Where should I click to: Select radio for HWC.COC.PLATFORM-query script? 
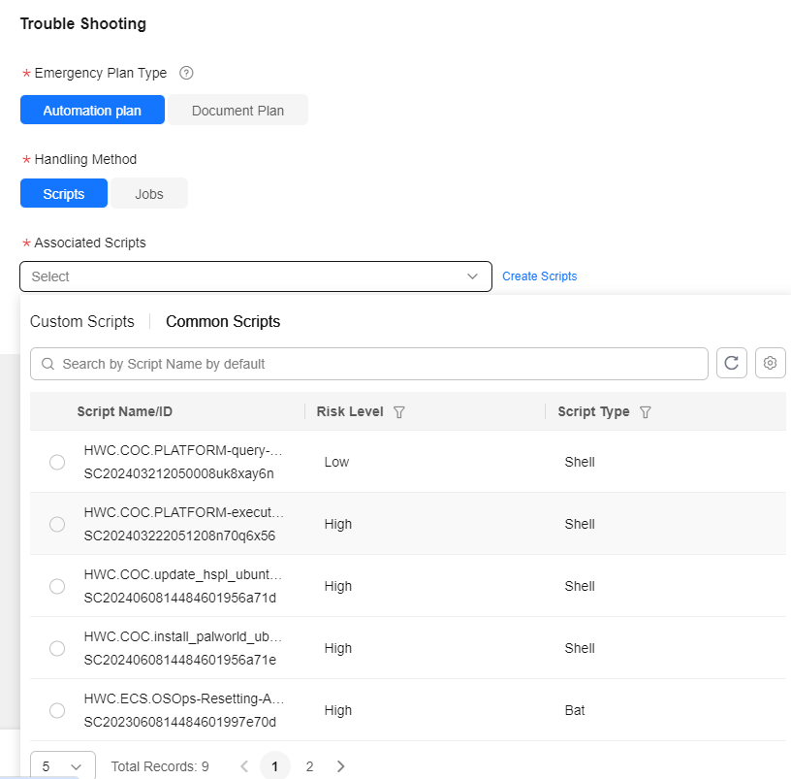click(x=57, y=462)
